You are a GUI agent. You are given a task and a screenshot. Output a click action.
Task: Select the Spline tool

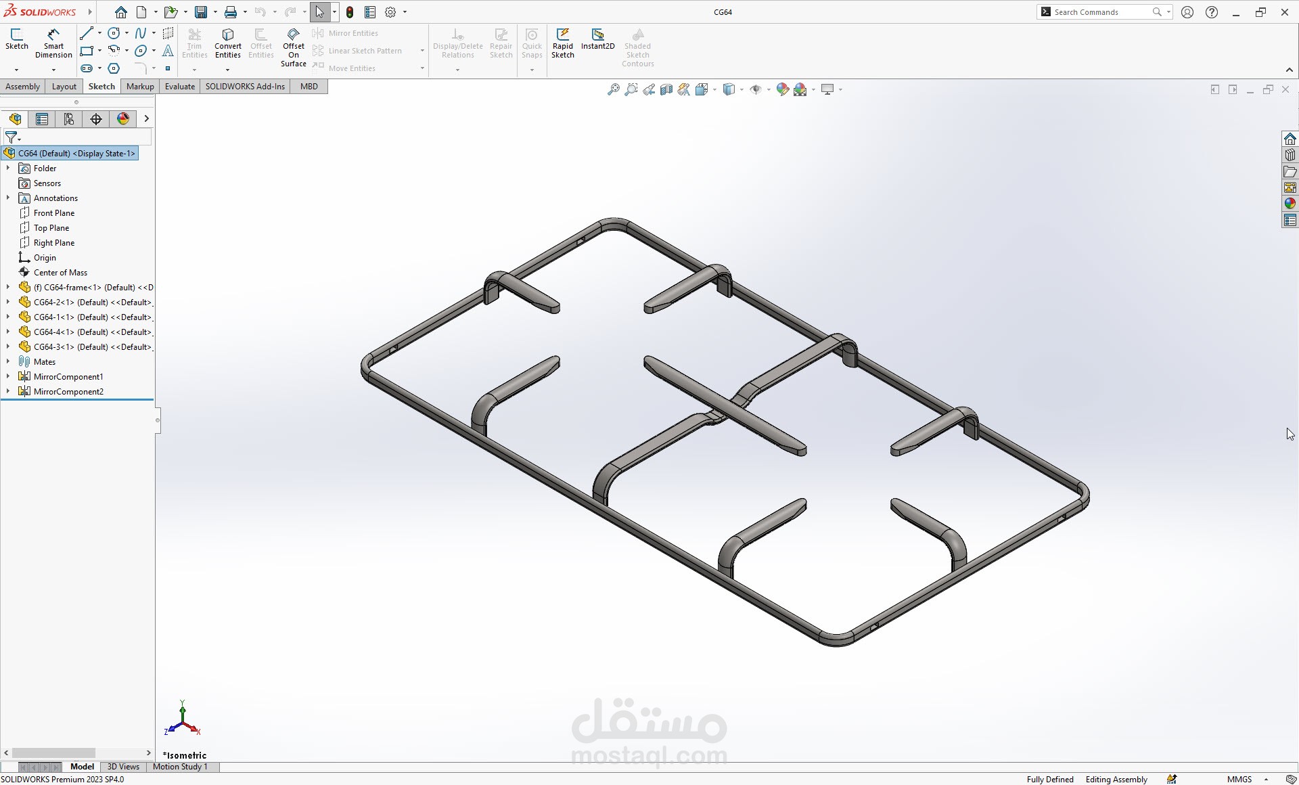tap(141, 33)
